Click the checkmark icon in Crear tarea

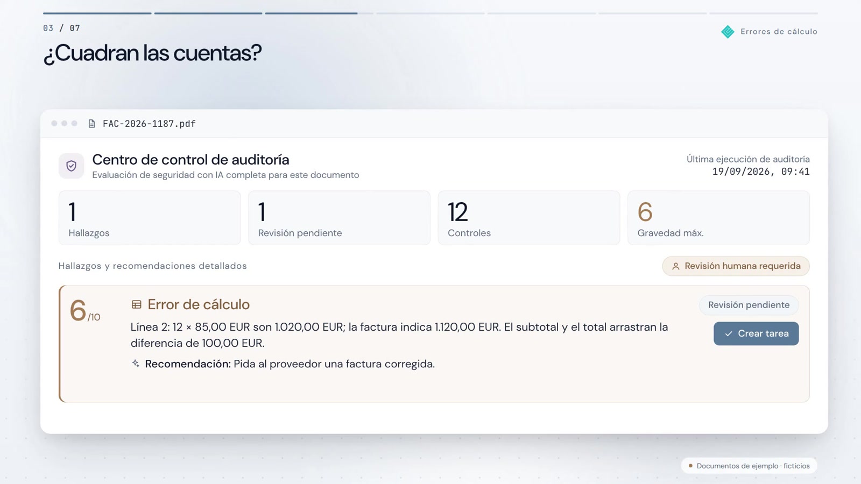click(729, 334)
